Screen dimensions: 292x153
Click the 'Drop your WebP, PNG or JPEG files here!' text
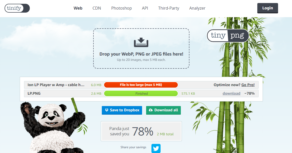141,54
